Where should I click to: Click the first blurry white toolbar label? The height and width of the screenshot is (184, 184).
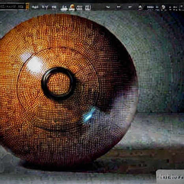click(35, 7)
